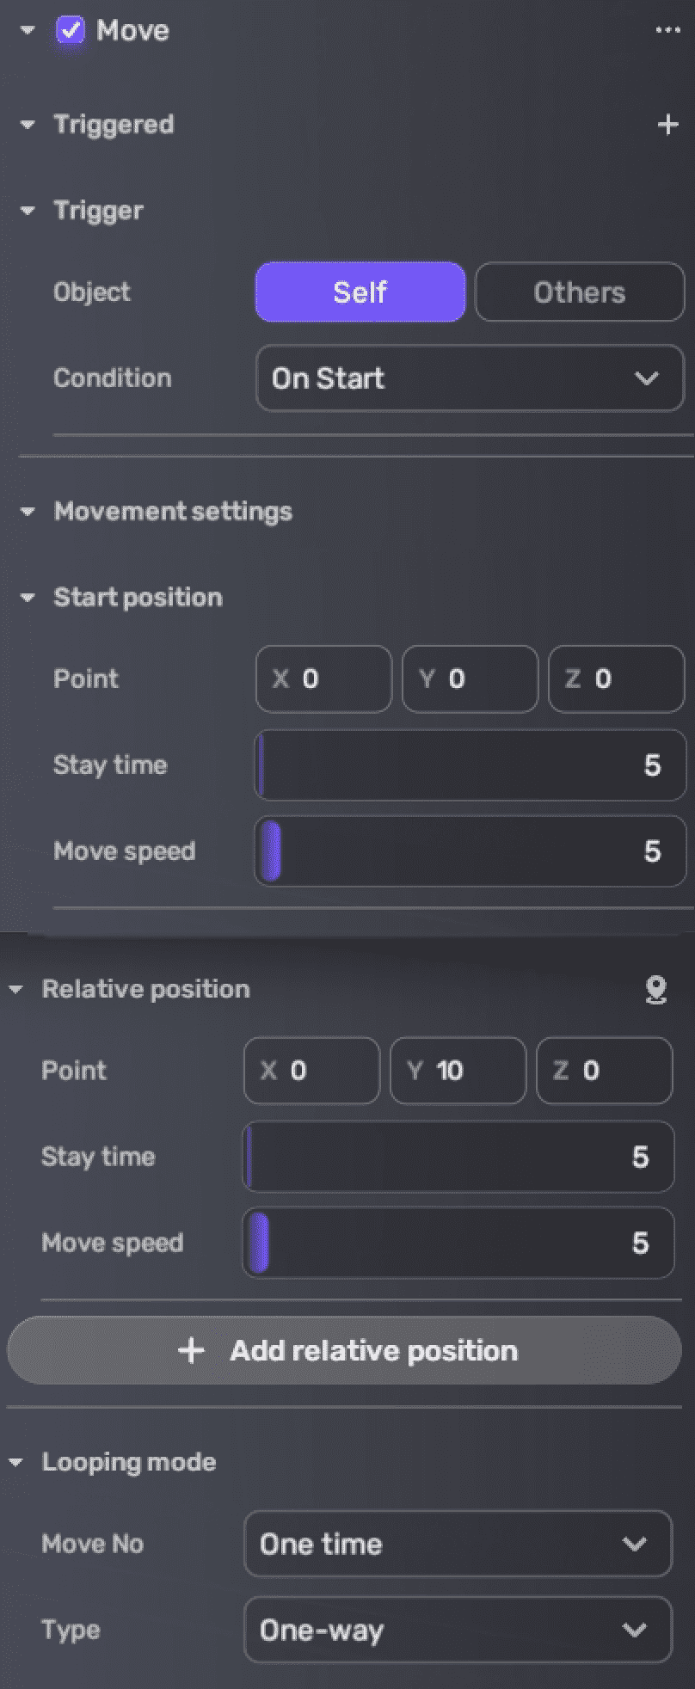Open the Move behavior options menu (ellipsis)

pos(667,29)
